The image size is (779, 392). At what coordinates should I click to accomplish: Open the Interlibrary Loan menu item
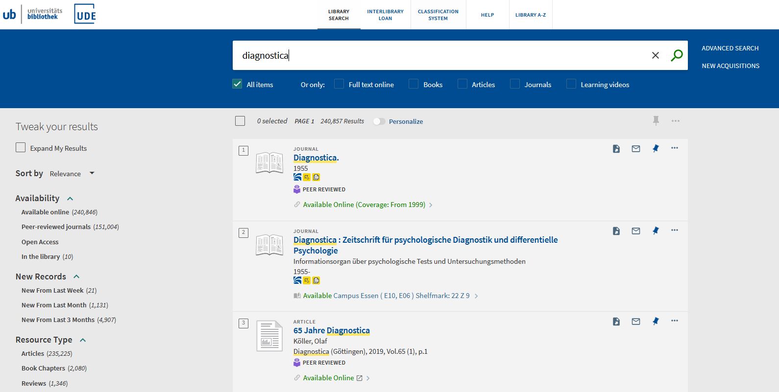pos(385,15)
